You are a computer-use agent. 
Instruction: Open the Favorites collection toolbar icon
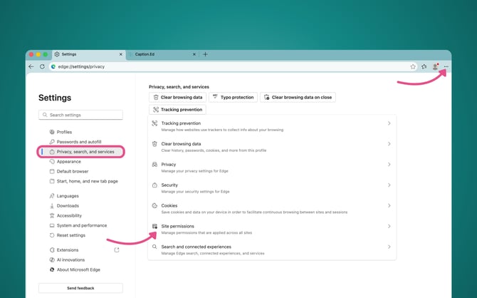click(424, 66)
